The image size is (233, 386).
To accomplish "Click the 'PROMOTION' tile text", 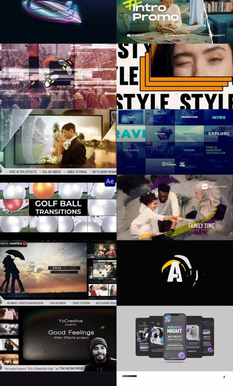I will tap(189, 117).
